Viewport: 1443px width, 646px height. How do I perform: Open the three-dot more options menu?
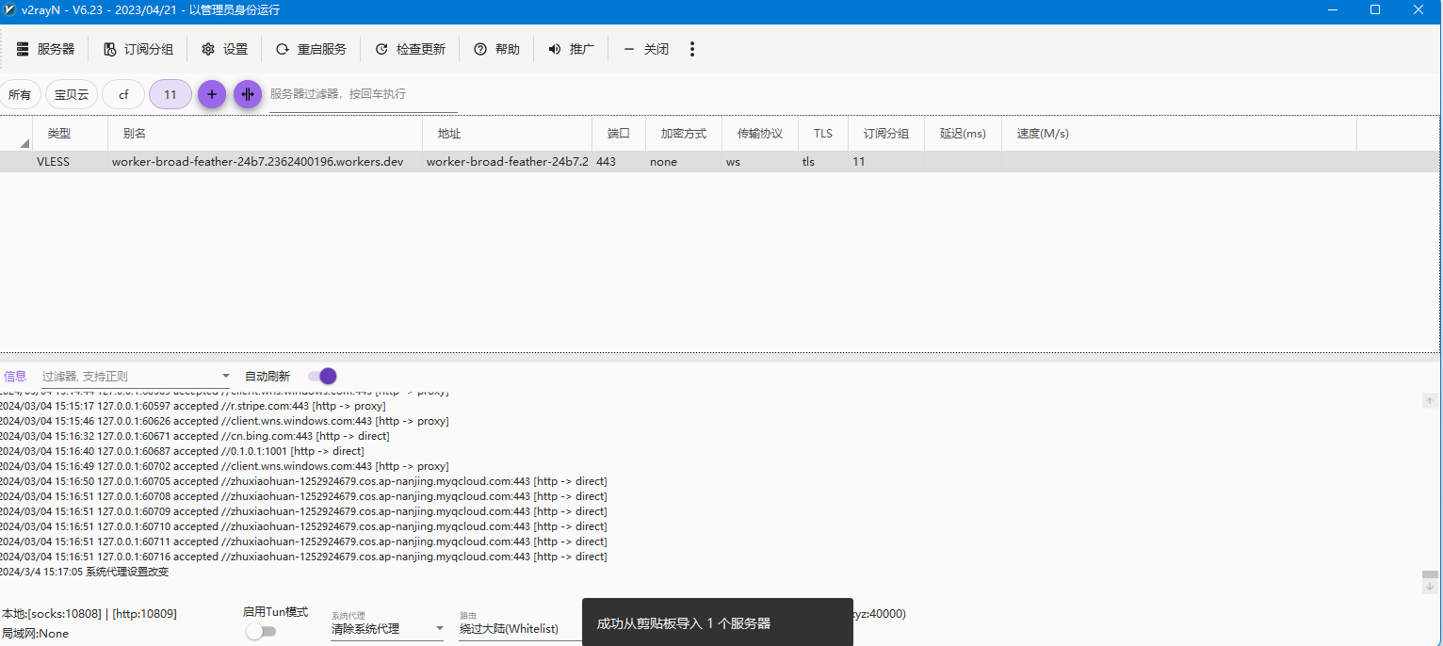[692, 49]
